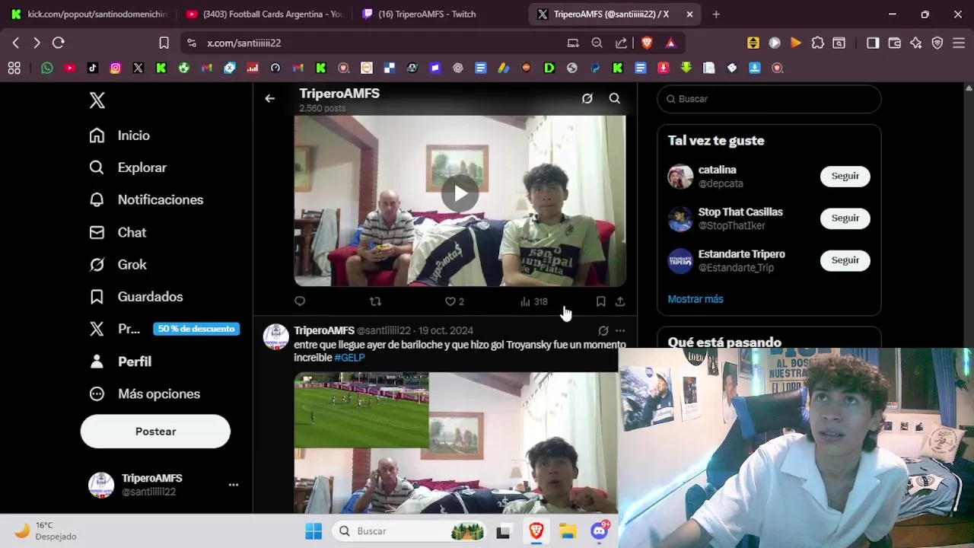The height and width of the screenshot is (548, 974).
Task: Click the bookmark page icon
Action: click(164, 43)
